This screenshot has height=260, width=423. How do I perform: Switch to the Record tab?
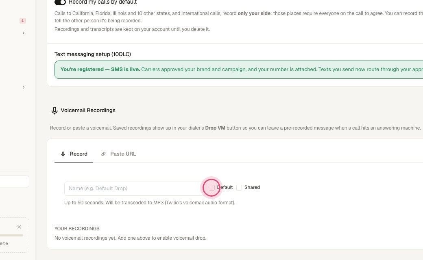tap(74, 154)
